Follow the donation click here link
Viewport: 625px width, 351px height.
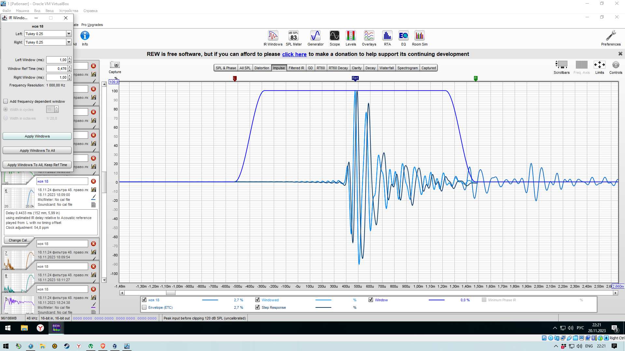294,54
